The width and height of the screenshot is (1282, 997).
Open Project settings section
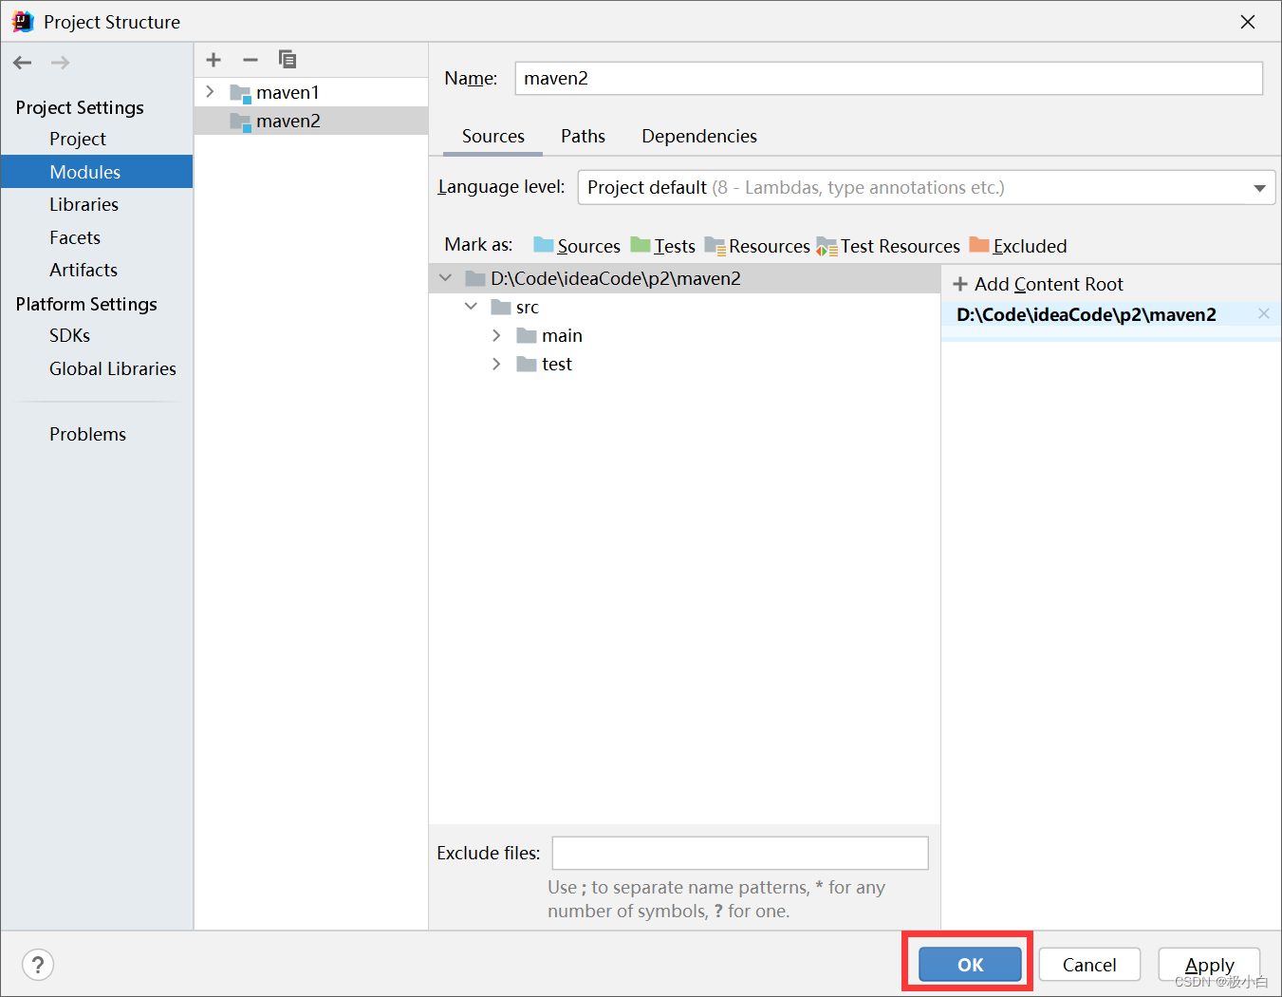(x=78, y=140)
